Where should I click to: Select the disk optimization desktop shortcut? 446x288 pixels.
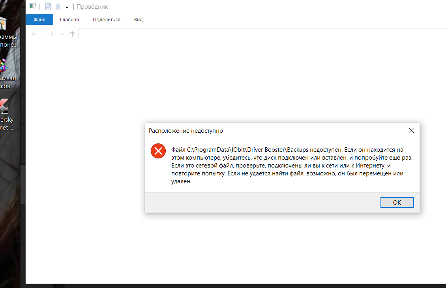coord(4,65)
